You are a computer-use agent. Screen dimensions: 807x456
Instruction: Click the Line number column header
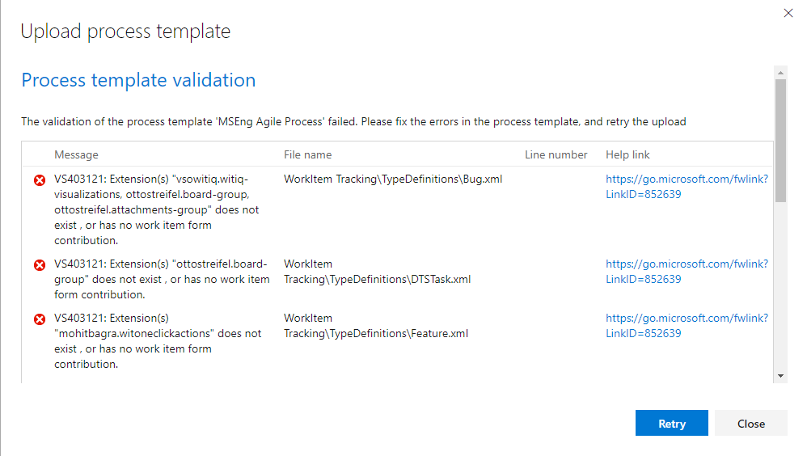(x=556, y=154)
